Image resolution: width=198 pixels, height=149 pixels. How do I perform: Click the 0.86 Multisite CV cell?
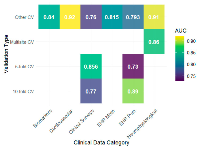click(x=154, y=41)
